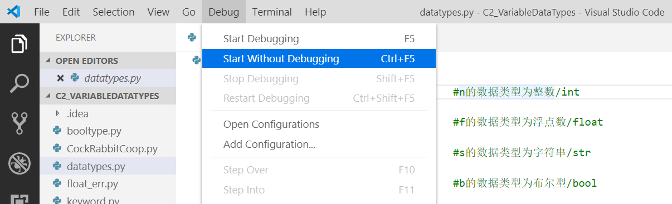Collapse the C2_VARIABLEDATATYPES folder section
Image resolution: width=672 pixels, height=204 pixels.
(x=108, y=96)
